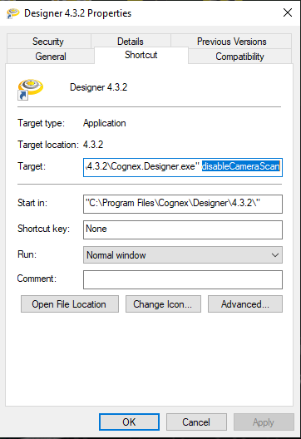Screen dimensions: 301x439
Task: Click the Designer shortcut icon in the title bar
Action: [x=12, y=13]
